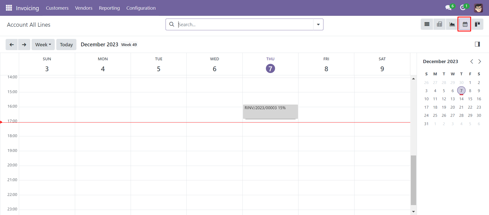The width and height of the screenshot is (489, 215).
Task: Pick day 12 in mini calendar
Action: click(x=444, y=99)
